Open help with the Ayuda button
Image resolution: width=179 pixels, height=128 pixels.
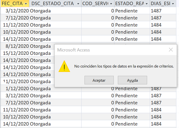(x=132, y=80)
